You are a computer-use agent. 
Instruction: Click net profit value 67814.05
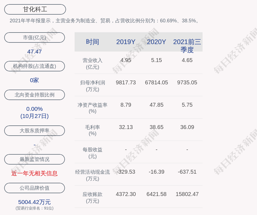(156, 82)
